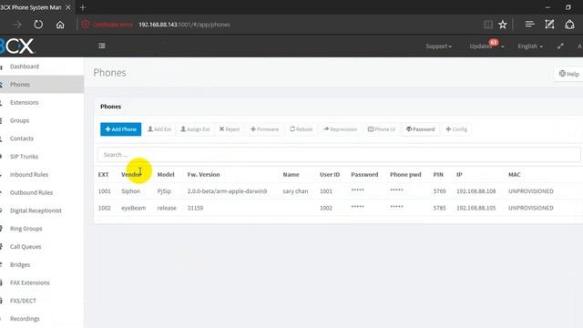The height and width of the screenshot is (328, 583).
Task: Click the Assign Ext button
Action: (195, 129)
